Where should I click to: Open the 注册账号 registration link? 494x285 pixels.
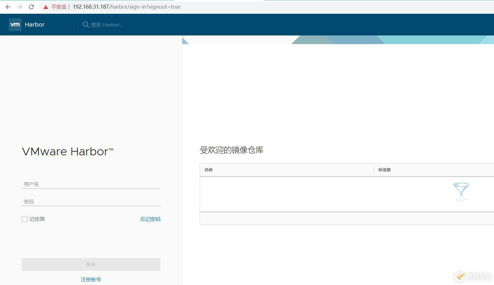[91, 279]
